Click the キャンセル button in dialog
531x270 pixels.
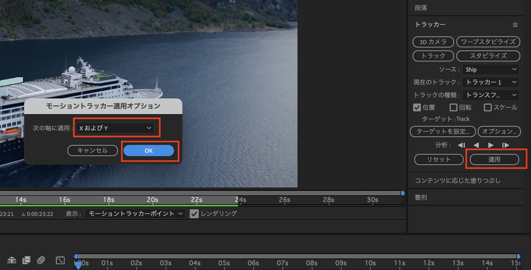point(92,151)
